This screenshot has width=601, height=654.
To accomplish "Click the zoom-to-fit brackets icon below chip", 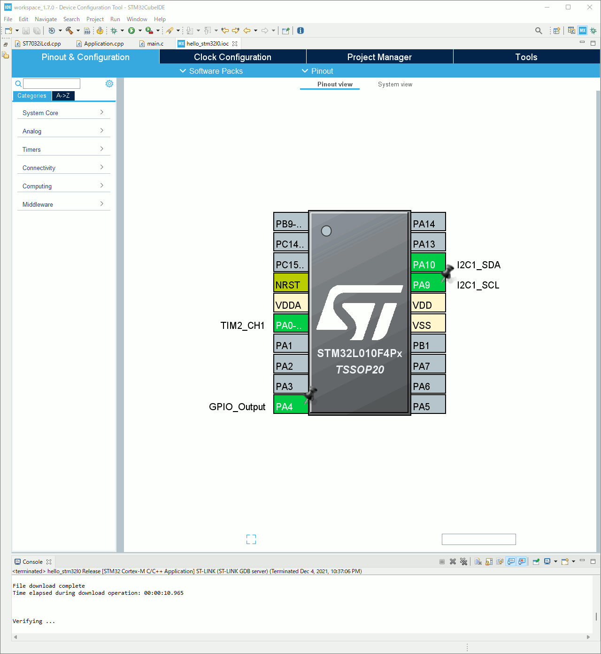I will 251,539.
